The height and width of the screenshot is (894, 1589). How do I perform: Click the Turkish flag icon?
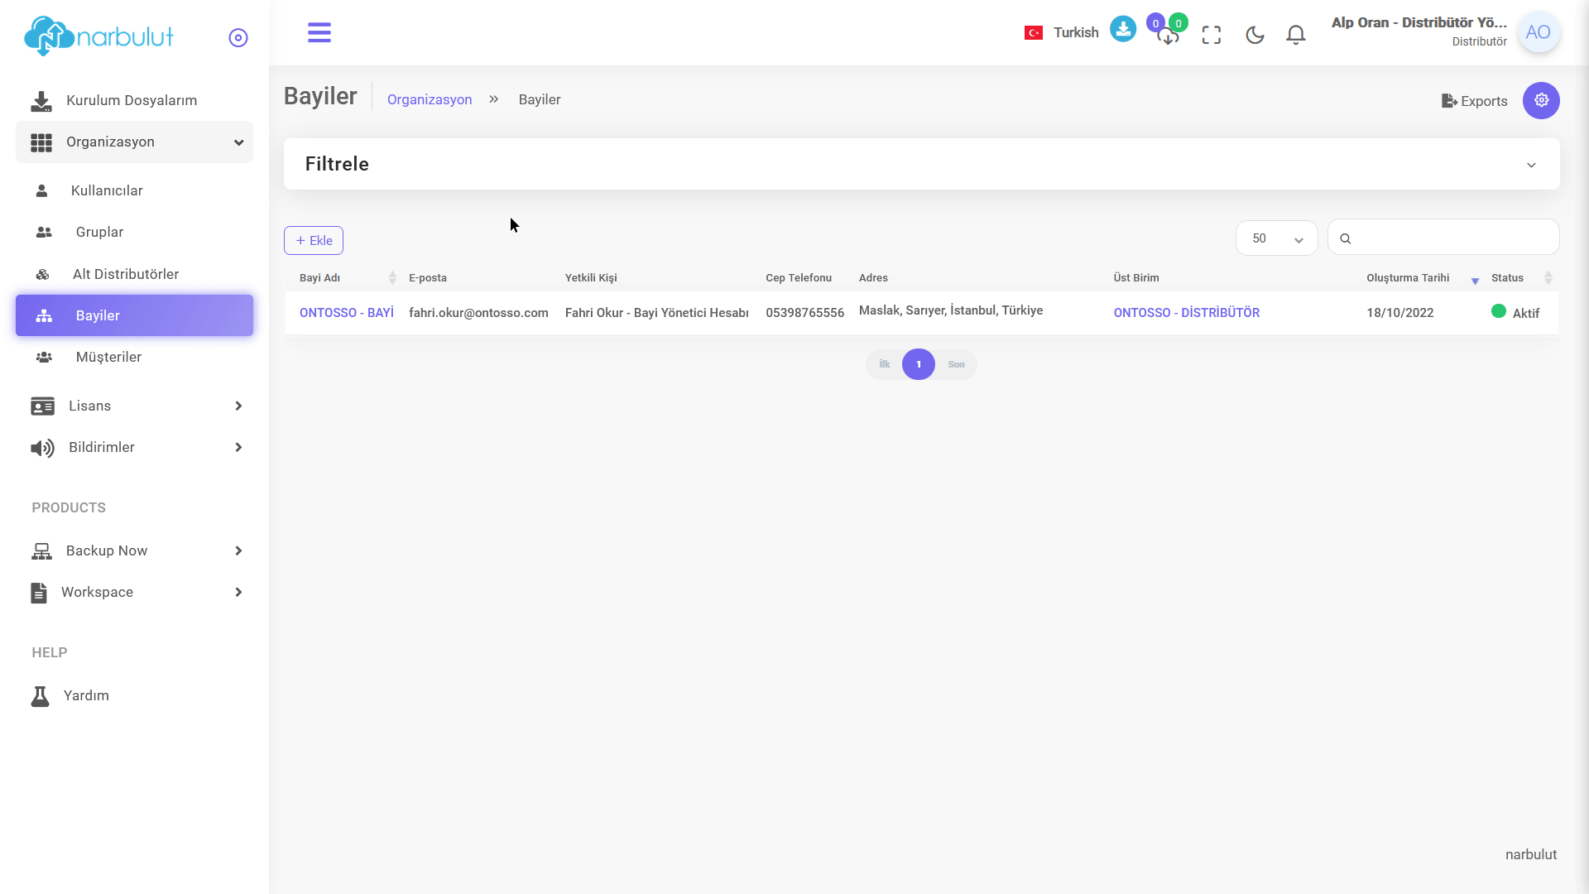tap(1034, 33)
